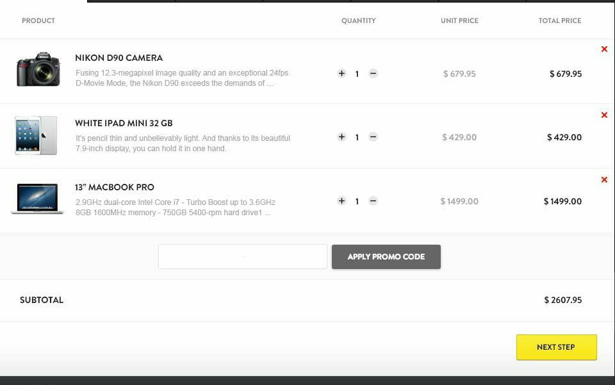
Task: Proceed with the yellow Next Step button
Action: tap(556, 347)
